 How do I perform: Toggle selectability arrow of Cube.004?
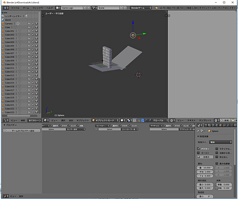[33, 42]
